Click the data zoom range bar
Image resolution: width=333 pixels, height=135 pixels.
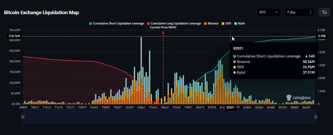tap(169, 117)
